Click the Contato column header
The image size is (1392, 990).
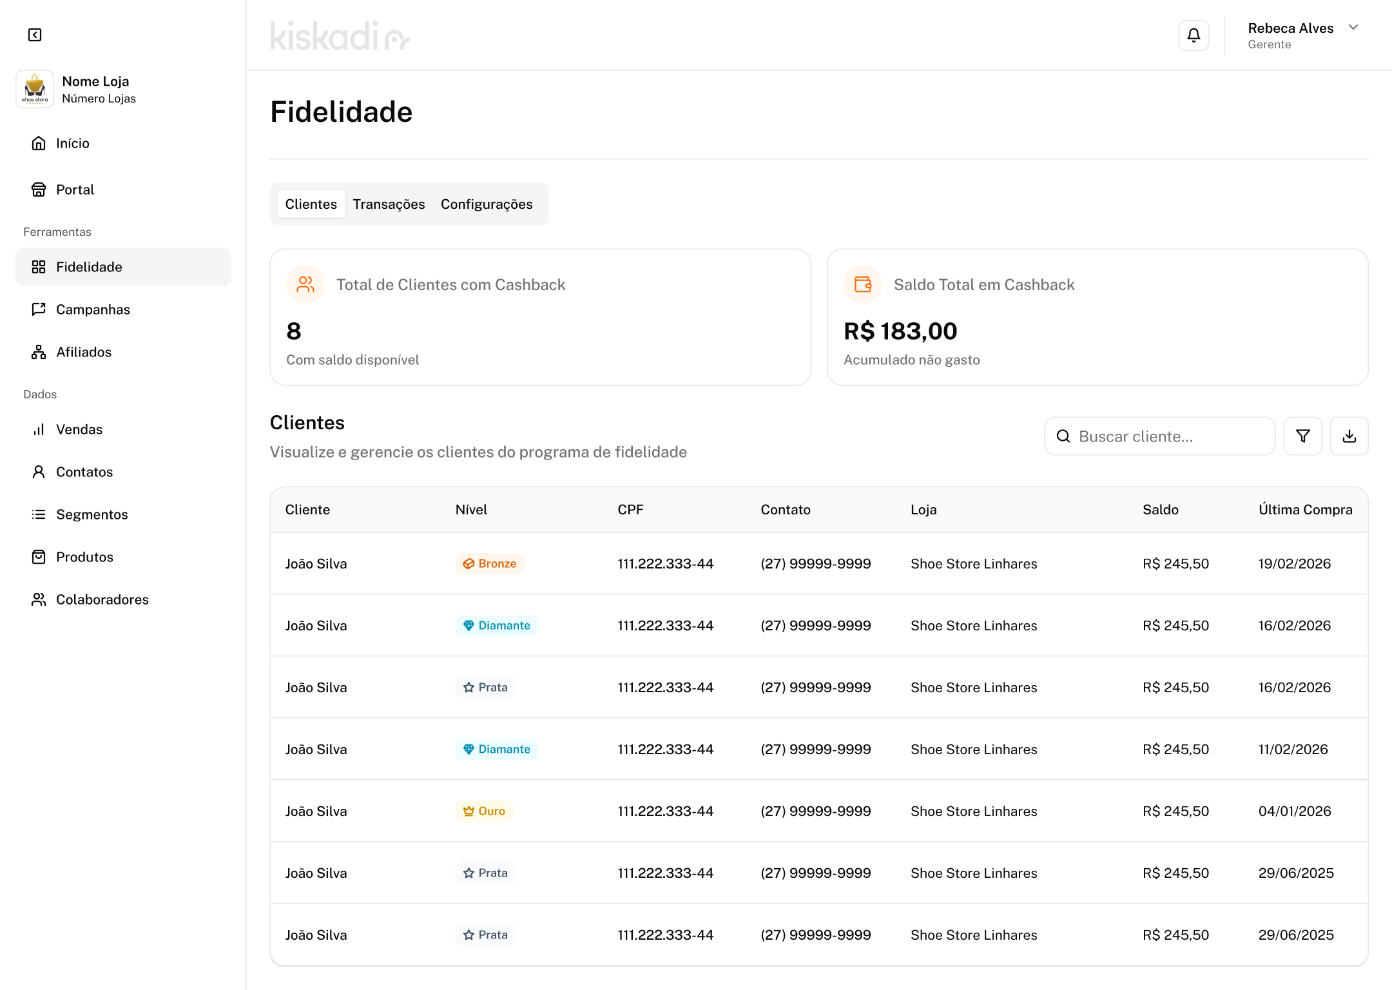tap(786, 510)
